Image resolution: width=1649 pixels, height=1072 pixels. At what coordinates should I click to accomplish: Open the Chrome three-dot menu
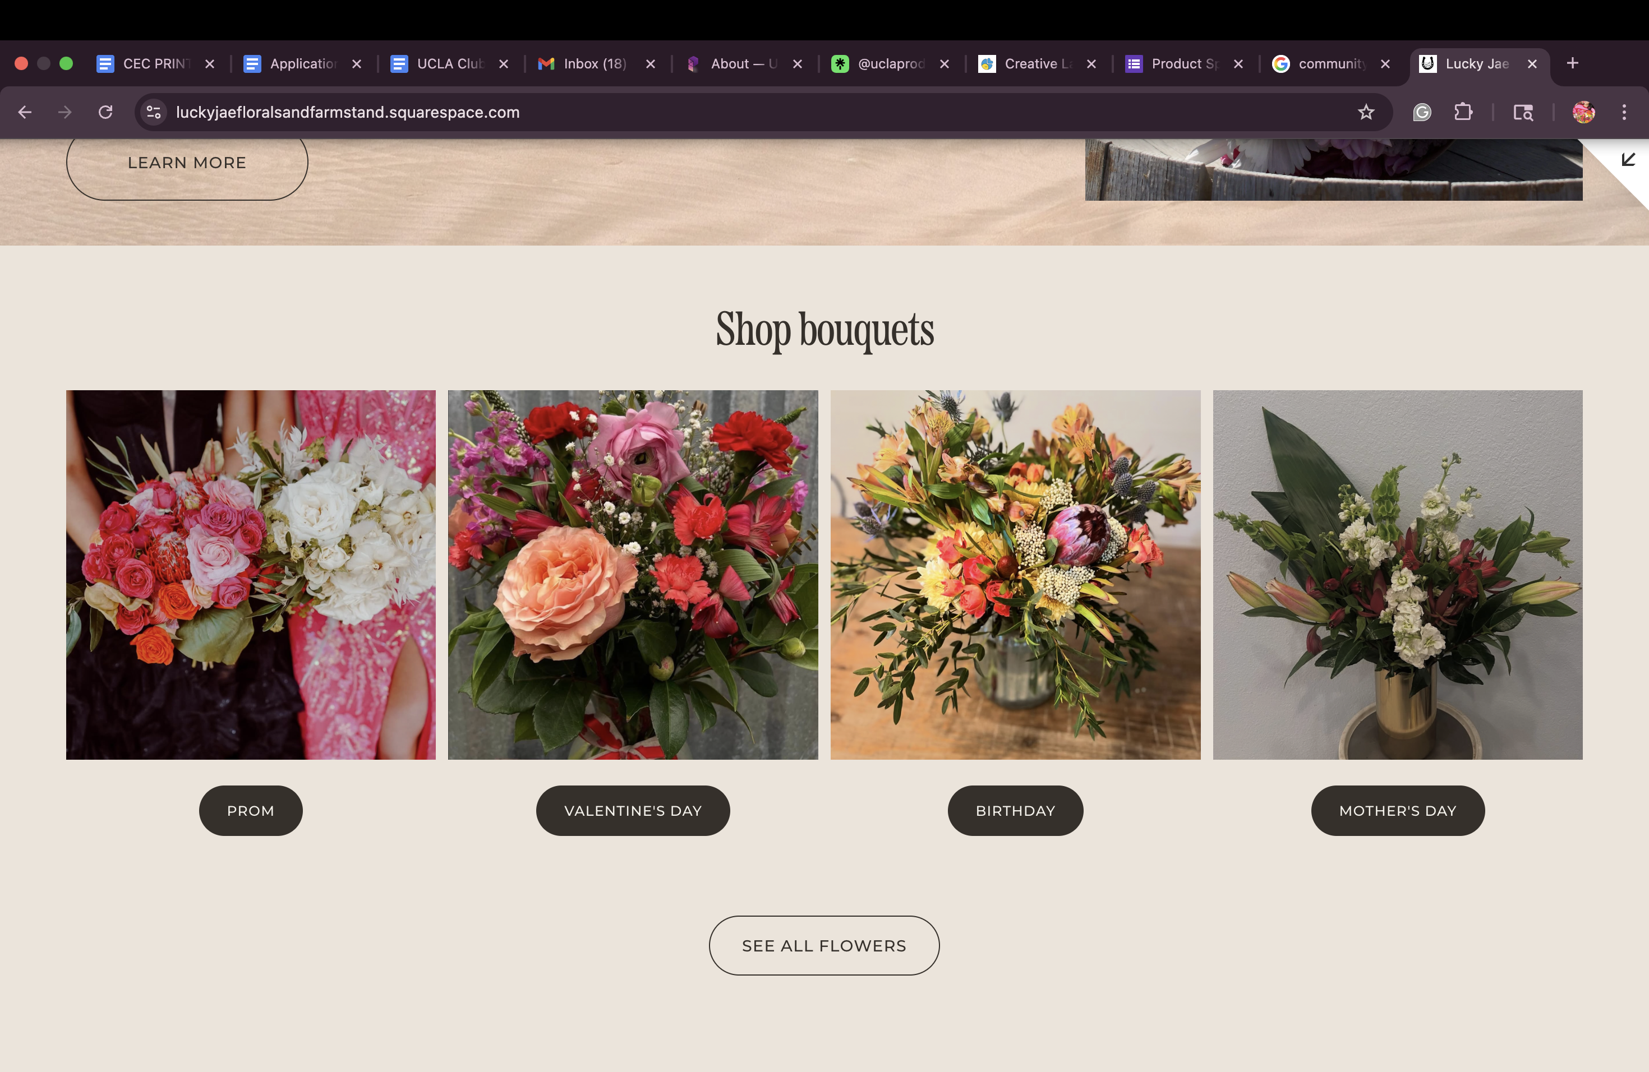1623,112
